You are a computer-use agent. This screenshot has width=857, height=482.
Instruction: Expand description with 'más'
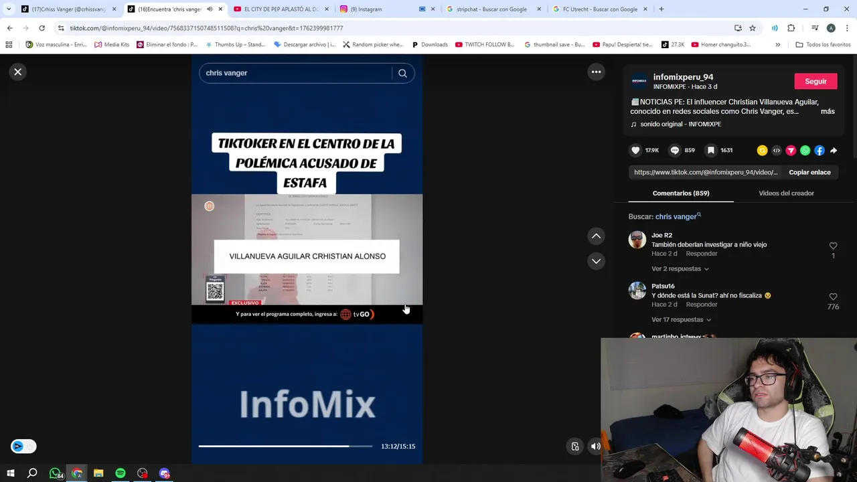(828, 111)
